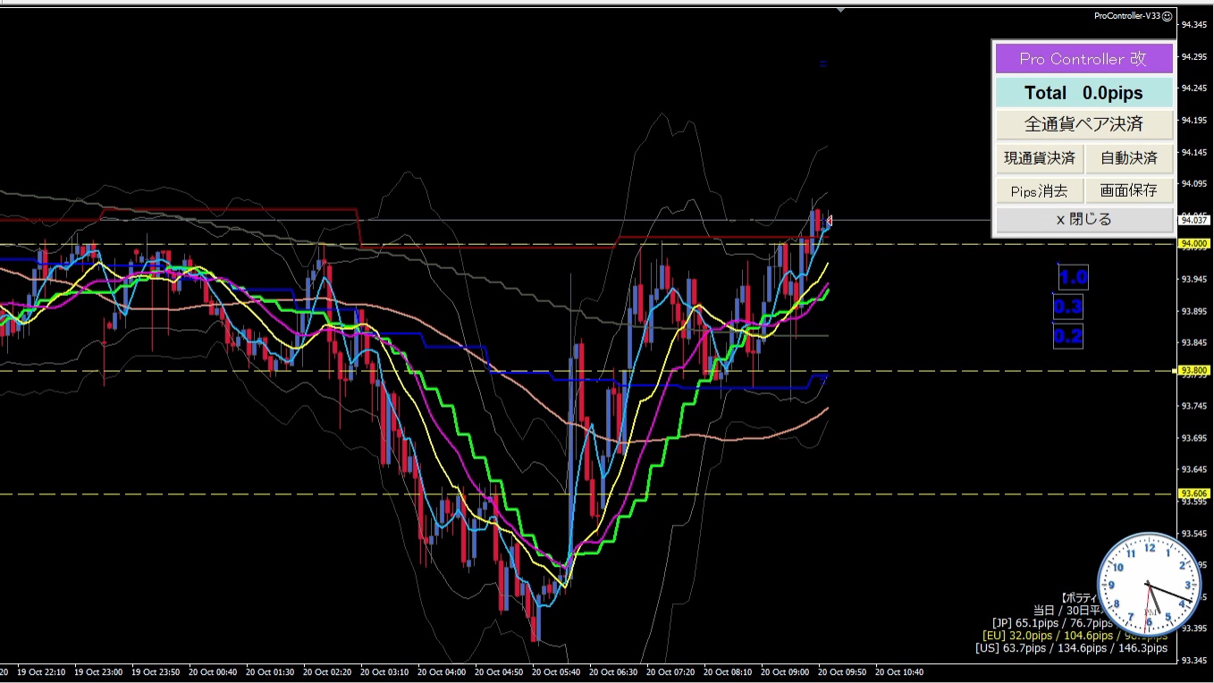Click the 19 Oct 23:00 time label
This screenshot has width=1214, height=683.
click(97, 671)
